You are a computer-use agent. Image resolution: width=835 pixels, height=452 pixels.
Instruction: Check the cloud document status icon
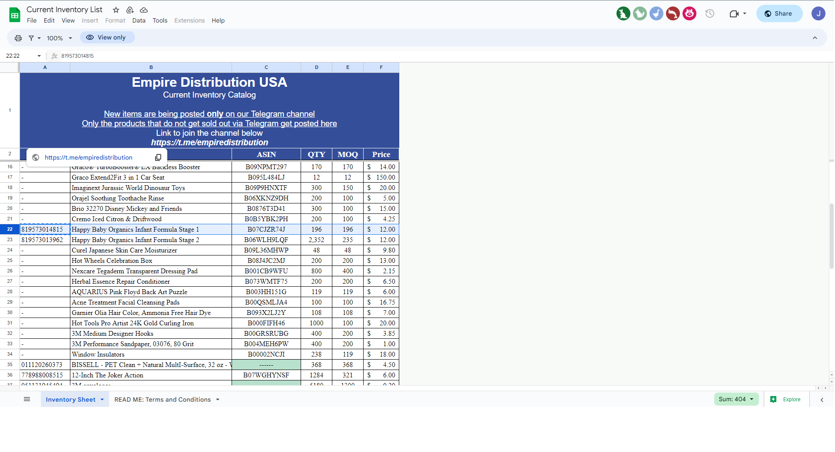click(144, 10)
